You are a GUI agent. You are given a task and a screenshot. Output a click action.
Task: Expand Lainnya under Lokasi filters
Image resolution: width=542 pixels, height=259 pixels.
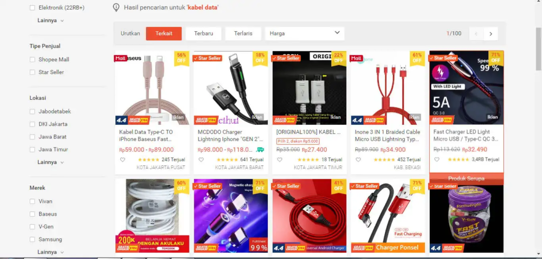(x=50, y=162)
